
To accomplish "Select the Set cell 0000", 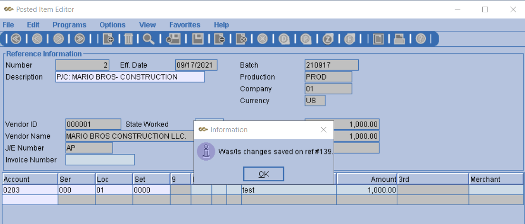I will (x=152, y=190).
